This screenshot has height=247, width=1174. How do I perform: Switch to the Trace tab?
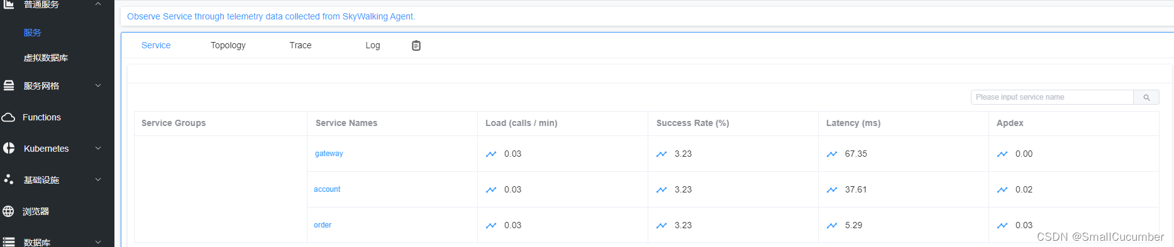tap(301, 45)
